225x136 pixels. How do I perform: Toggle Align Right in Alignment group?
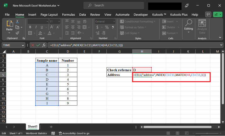[x=79, y=27]
